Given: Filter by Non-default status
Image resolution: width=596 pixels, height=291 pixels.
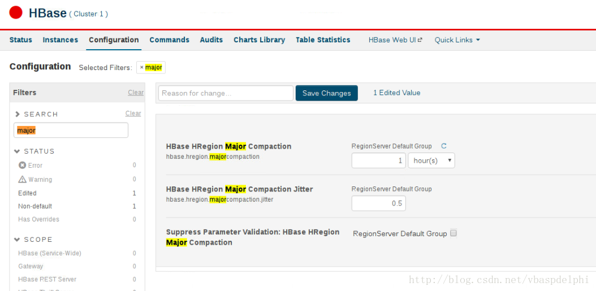Looking at the screenshot, I should point(35,206).
